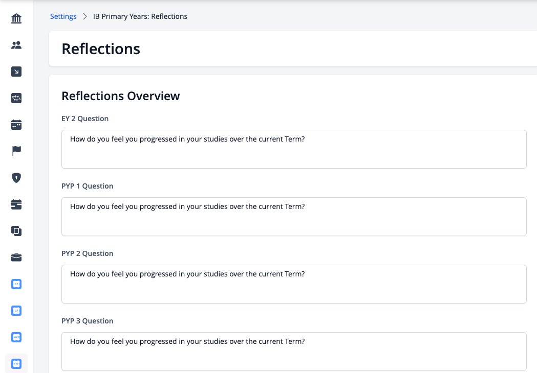Open the blue MYP programme icon

pyautogui.click(x=16, y=337)
